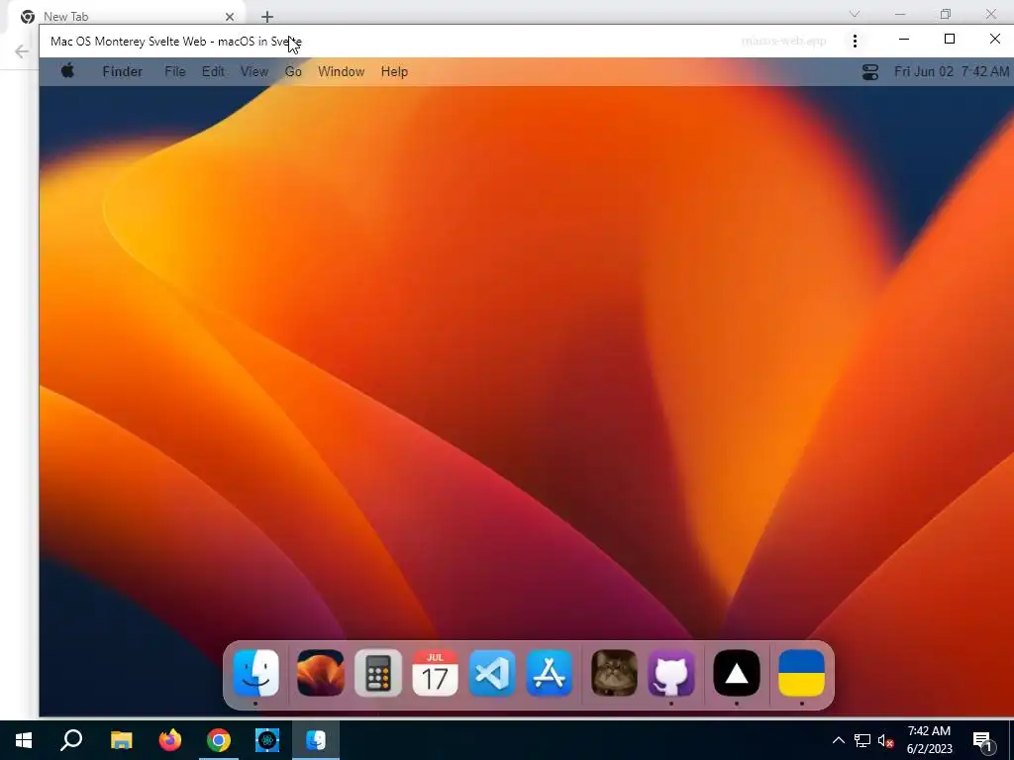Open Windows taskbar search
Screen dimensions: 1014x760
coord(71,740)
